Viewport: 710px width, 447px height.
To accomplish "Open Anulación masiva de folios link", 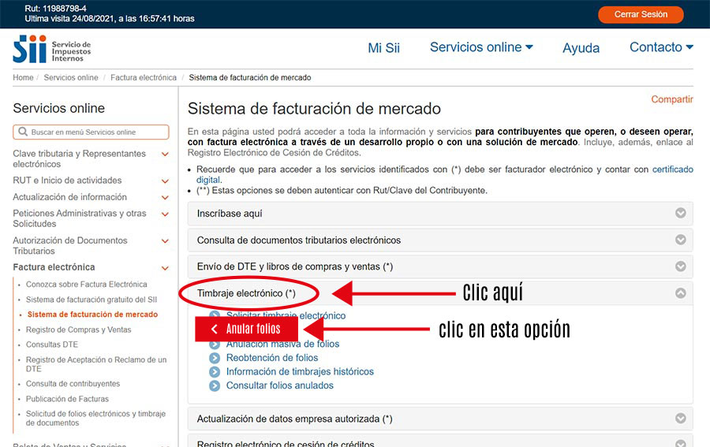I will 283,345.
